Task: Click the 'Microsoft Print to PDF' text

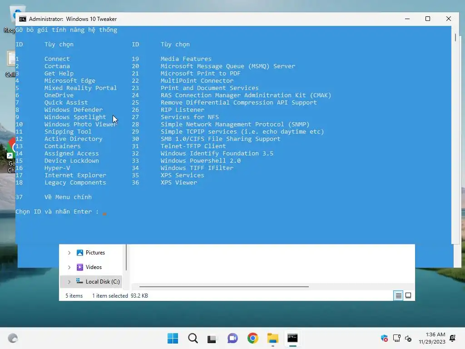Action: point(200,73)
